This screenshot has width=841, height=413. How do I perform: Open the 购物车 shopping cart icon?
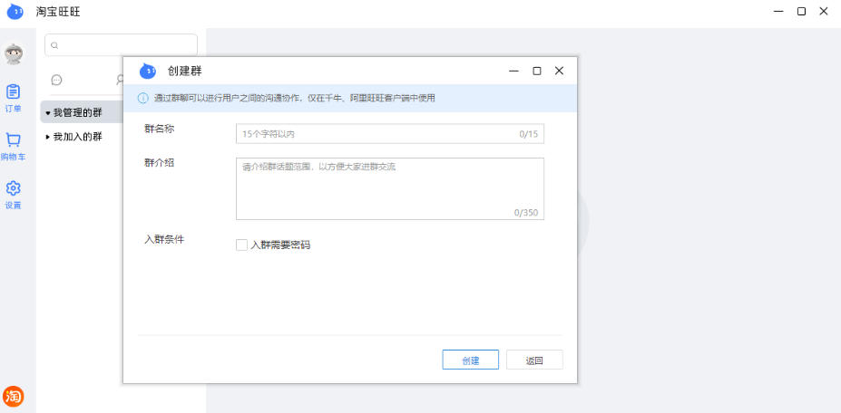coord(13,146)
